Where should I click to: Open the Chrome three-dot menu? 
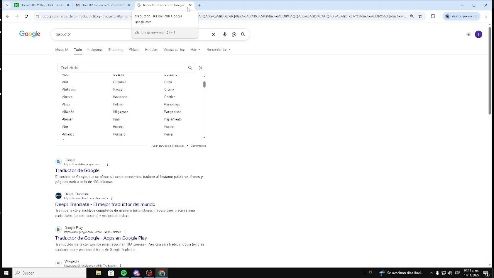(x=486, y=16)
